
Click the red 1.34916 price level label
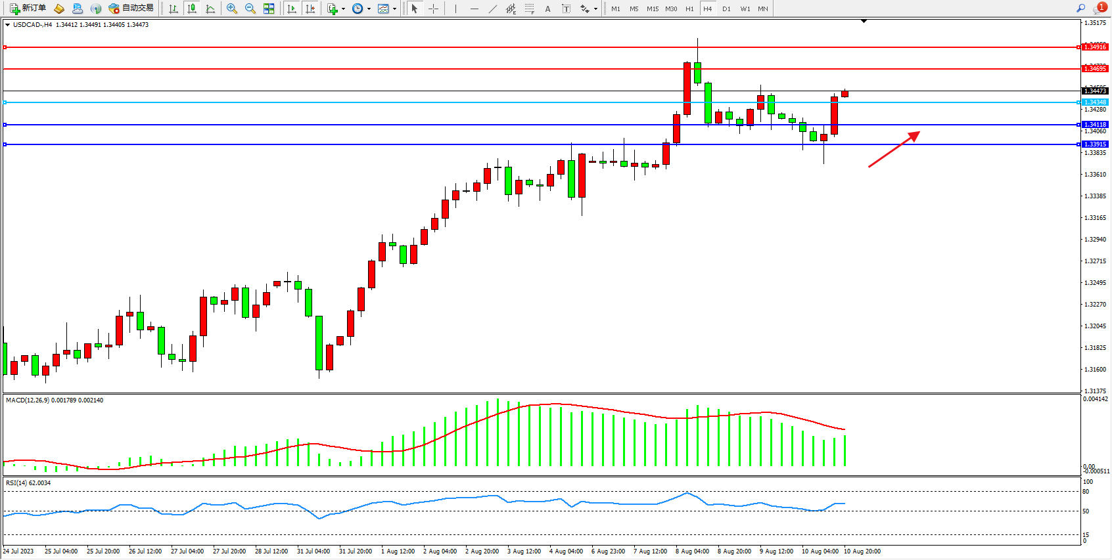[x=1095, y=47]
